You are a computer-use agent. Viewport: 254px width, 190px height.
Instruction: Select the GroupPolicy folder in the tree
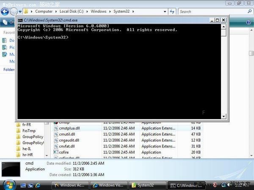(33, 137)
